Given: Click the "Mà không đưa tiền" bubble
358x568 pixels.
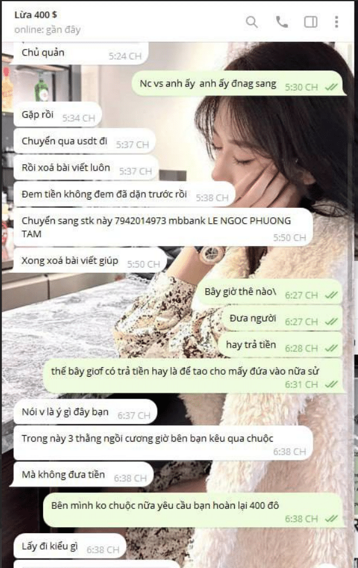Looking at the screenshot, I should [84, 475].
